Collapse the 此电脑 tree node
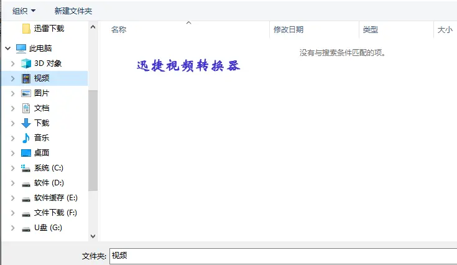 coord(8,49)
